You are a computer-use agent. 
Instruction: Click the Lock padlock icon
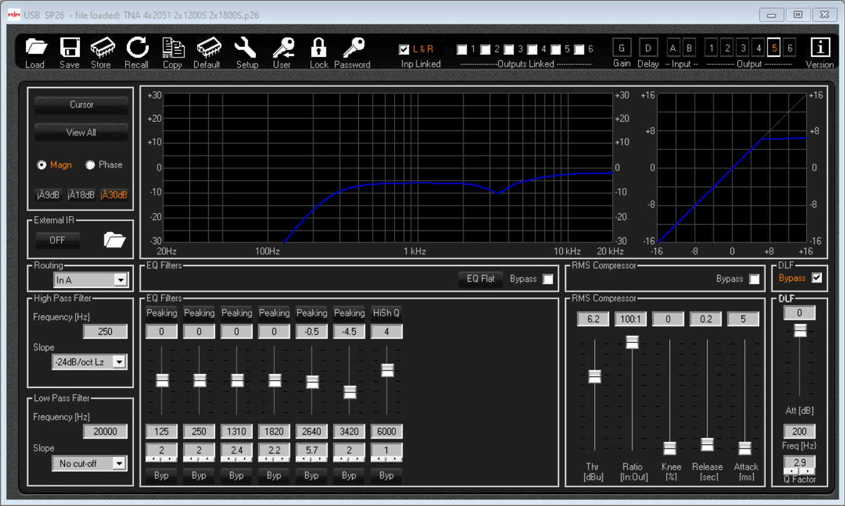[x=318, y=48]
